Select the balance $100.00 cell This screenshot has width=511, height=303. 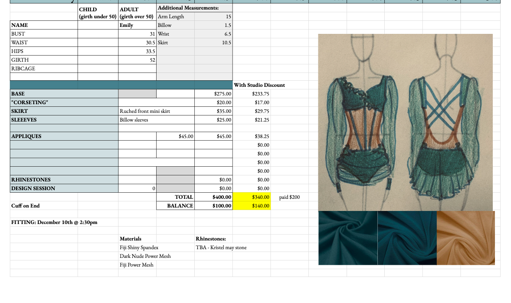click(213, 206)
